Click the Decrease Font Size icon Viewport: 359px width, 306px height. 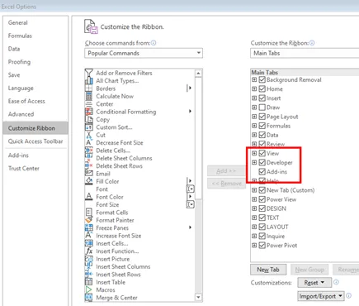(x=89, y=142)
